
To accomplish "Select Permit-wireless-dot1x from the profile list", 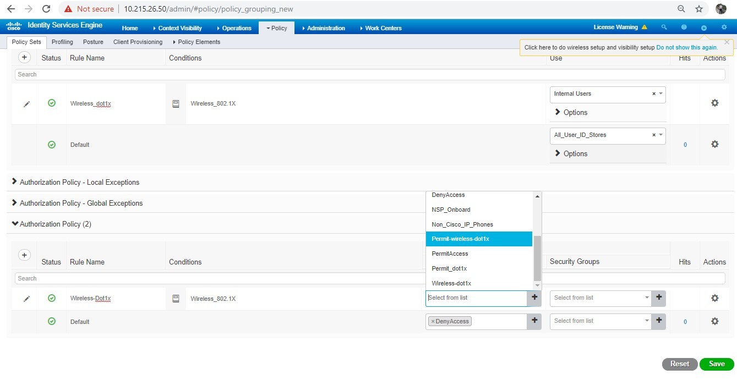I will [x=479, y=239].
